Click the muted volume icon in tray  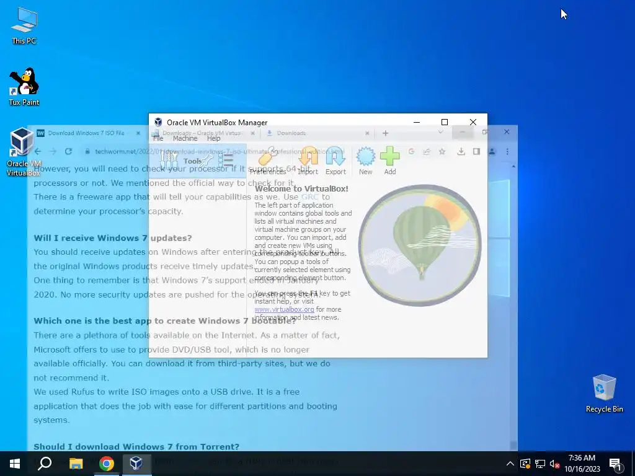coord(554,464)
